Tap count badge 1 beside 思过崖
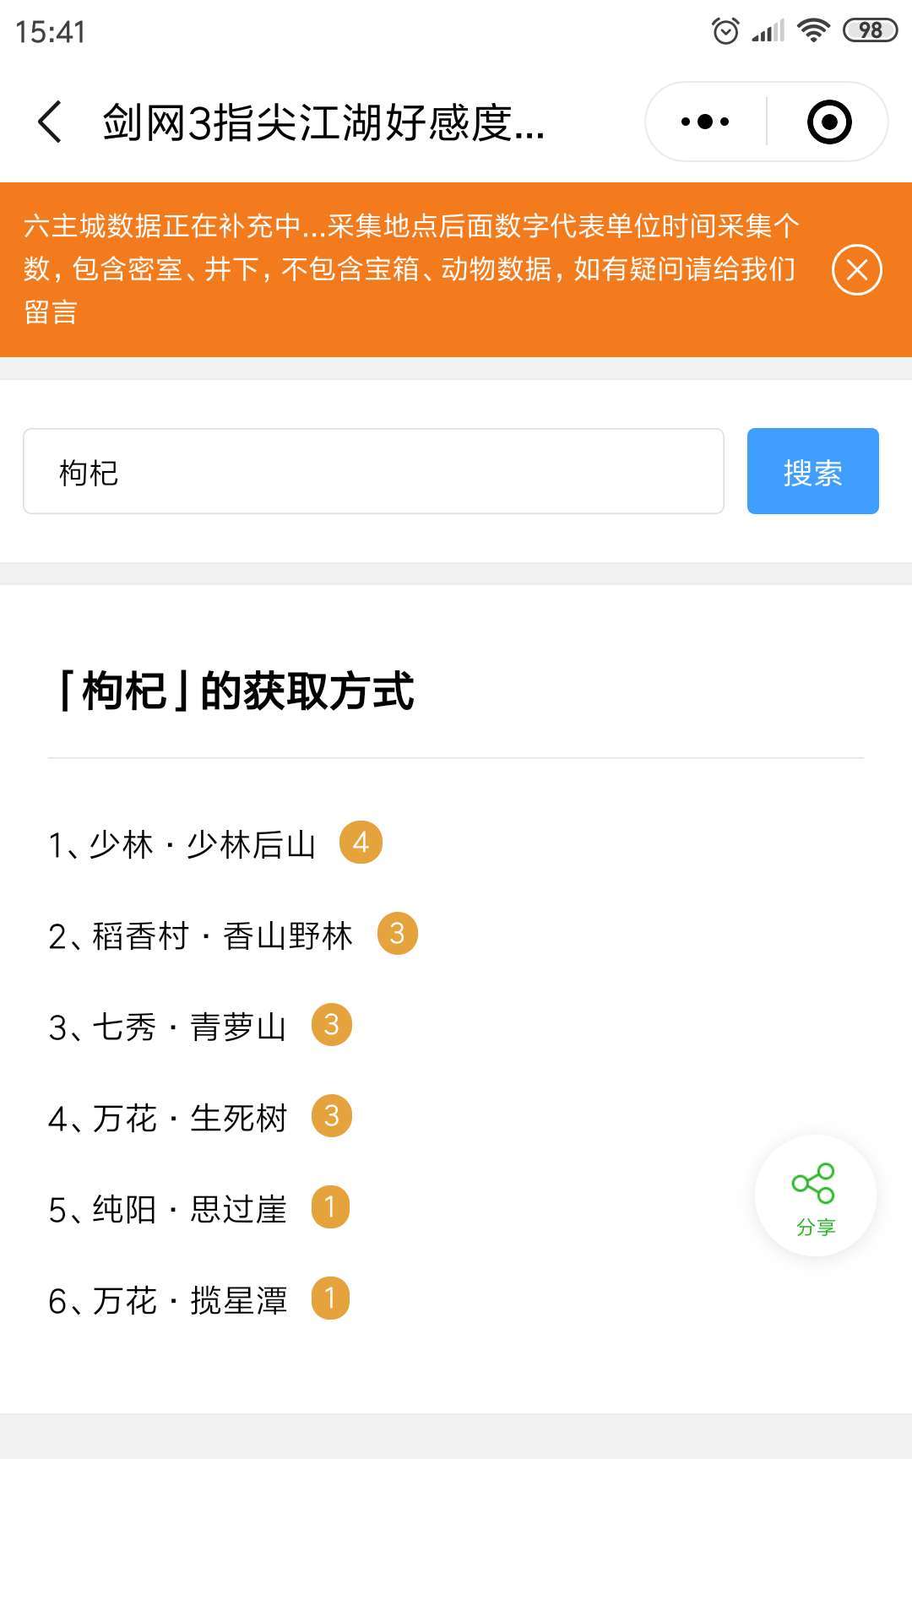The image size is (912, 1621). [330, 1207]
